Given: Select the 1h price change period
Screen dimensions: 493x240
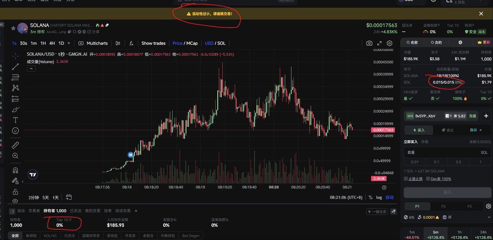Looking at the screenshot, I should coord(459,234).
